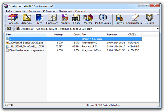
Task: Click the Desktop.rar address bar path field
Action: (87, 29)
